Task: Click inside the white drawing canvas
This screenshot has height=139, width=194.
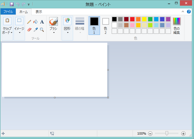Action: (55, 70)
